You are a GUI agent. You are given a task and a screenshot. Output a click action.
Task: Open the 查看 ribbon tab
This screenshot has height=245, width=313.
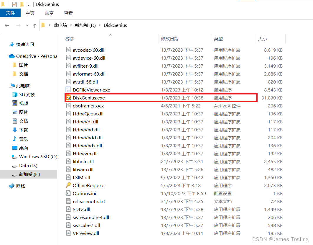click(x=68, y=13)
